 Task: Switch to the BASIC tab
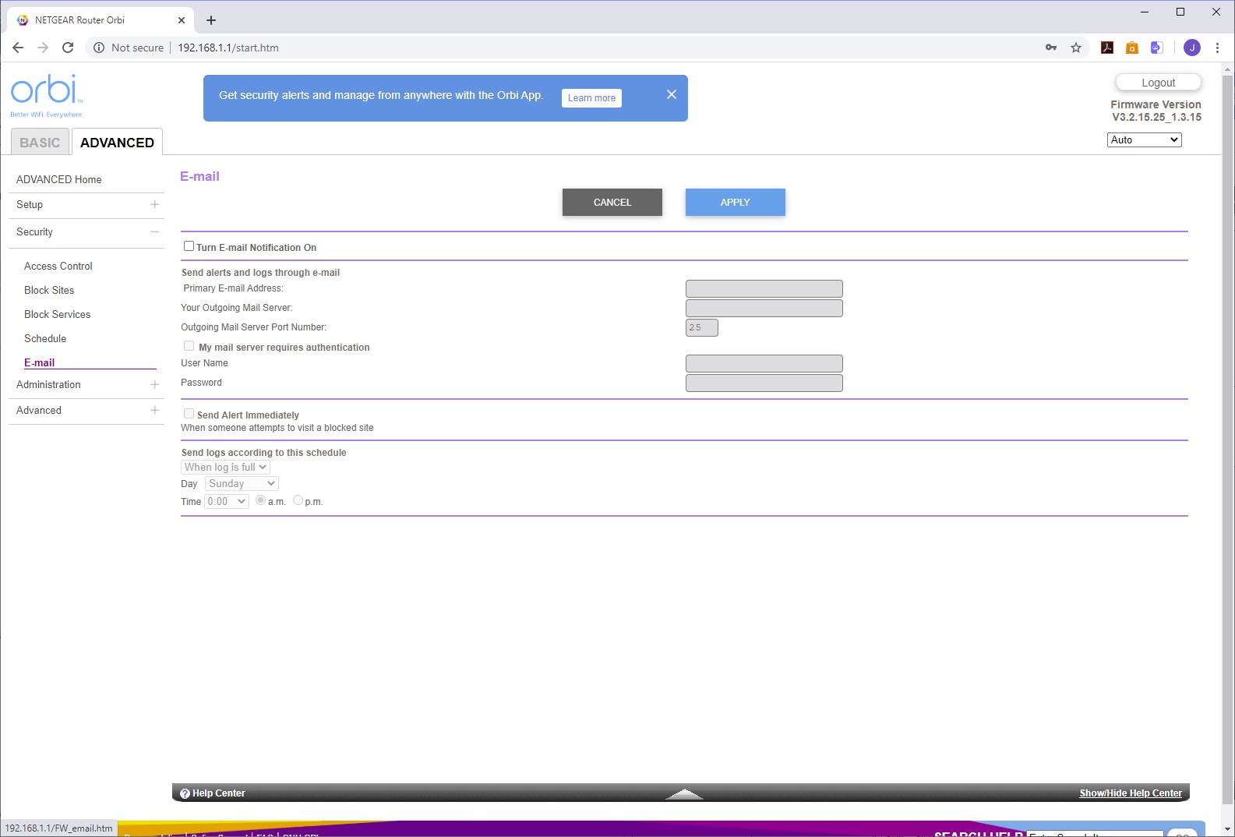pos(40,143)
